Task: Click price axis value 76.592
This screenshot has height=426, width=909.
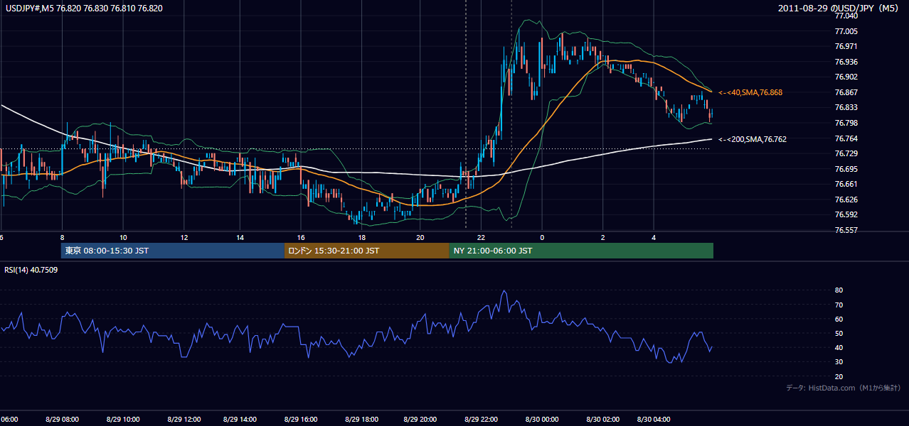Action: (x=847, y=214)
